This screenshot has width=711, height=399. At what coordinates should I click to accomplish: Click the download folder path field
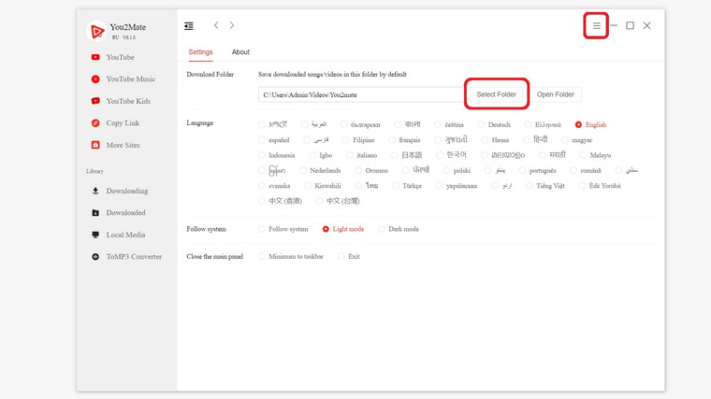pos(361,94)
